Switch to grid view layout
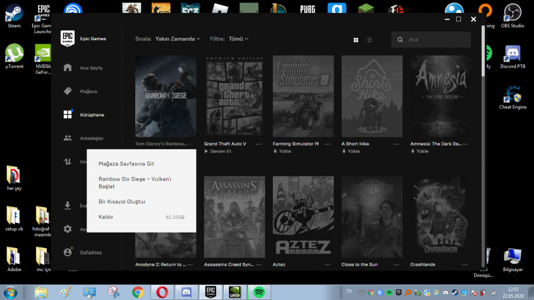 click(356, 40)
